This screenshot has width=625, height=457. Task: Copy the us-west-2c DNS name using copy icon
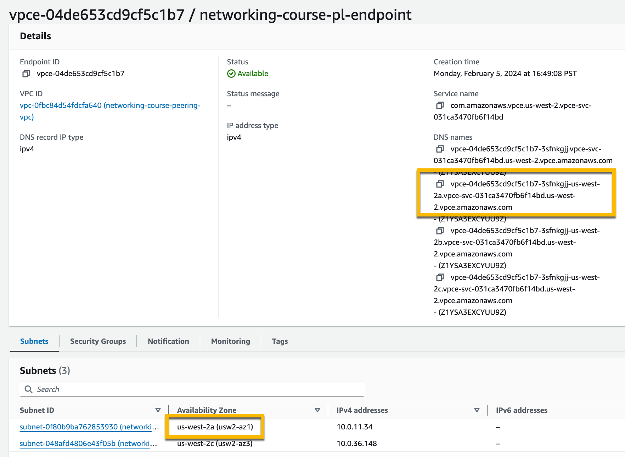(x=440, y=277)
